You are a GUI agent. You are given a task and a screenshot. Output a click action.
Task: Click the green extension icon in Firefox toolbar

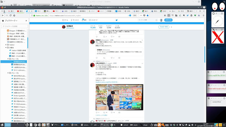pos(195,16)
